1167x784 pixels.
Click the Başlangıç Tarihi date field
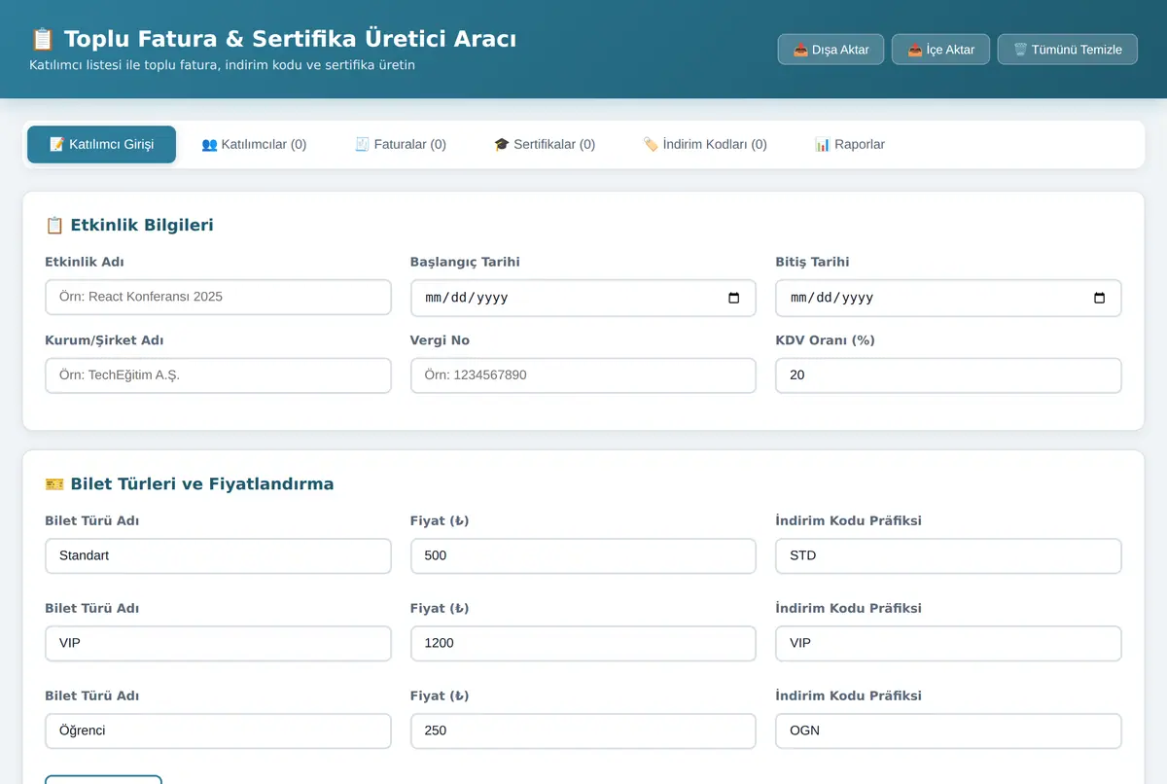(x=583, y=298)
